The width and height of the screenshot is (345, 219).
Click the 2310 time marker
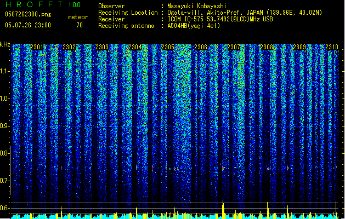click(x=332, y=47)
